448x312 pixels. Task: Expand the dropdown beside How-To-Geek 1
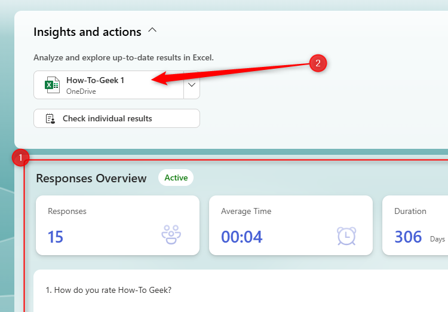[x=192, y=85]
